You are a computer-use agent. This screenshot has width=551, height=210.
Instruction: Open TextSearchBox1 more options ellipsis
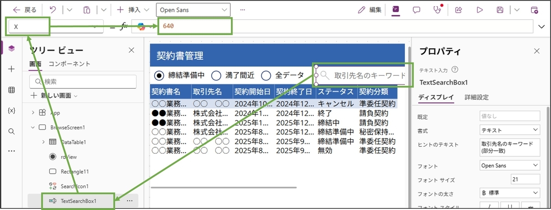click(x=130, y=201)
